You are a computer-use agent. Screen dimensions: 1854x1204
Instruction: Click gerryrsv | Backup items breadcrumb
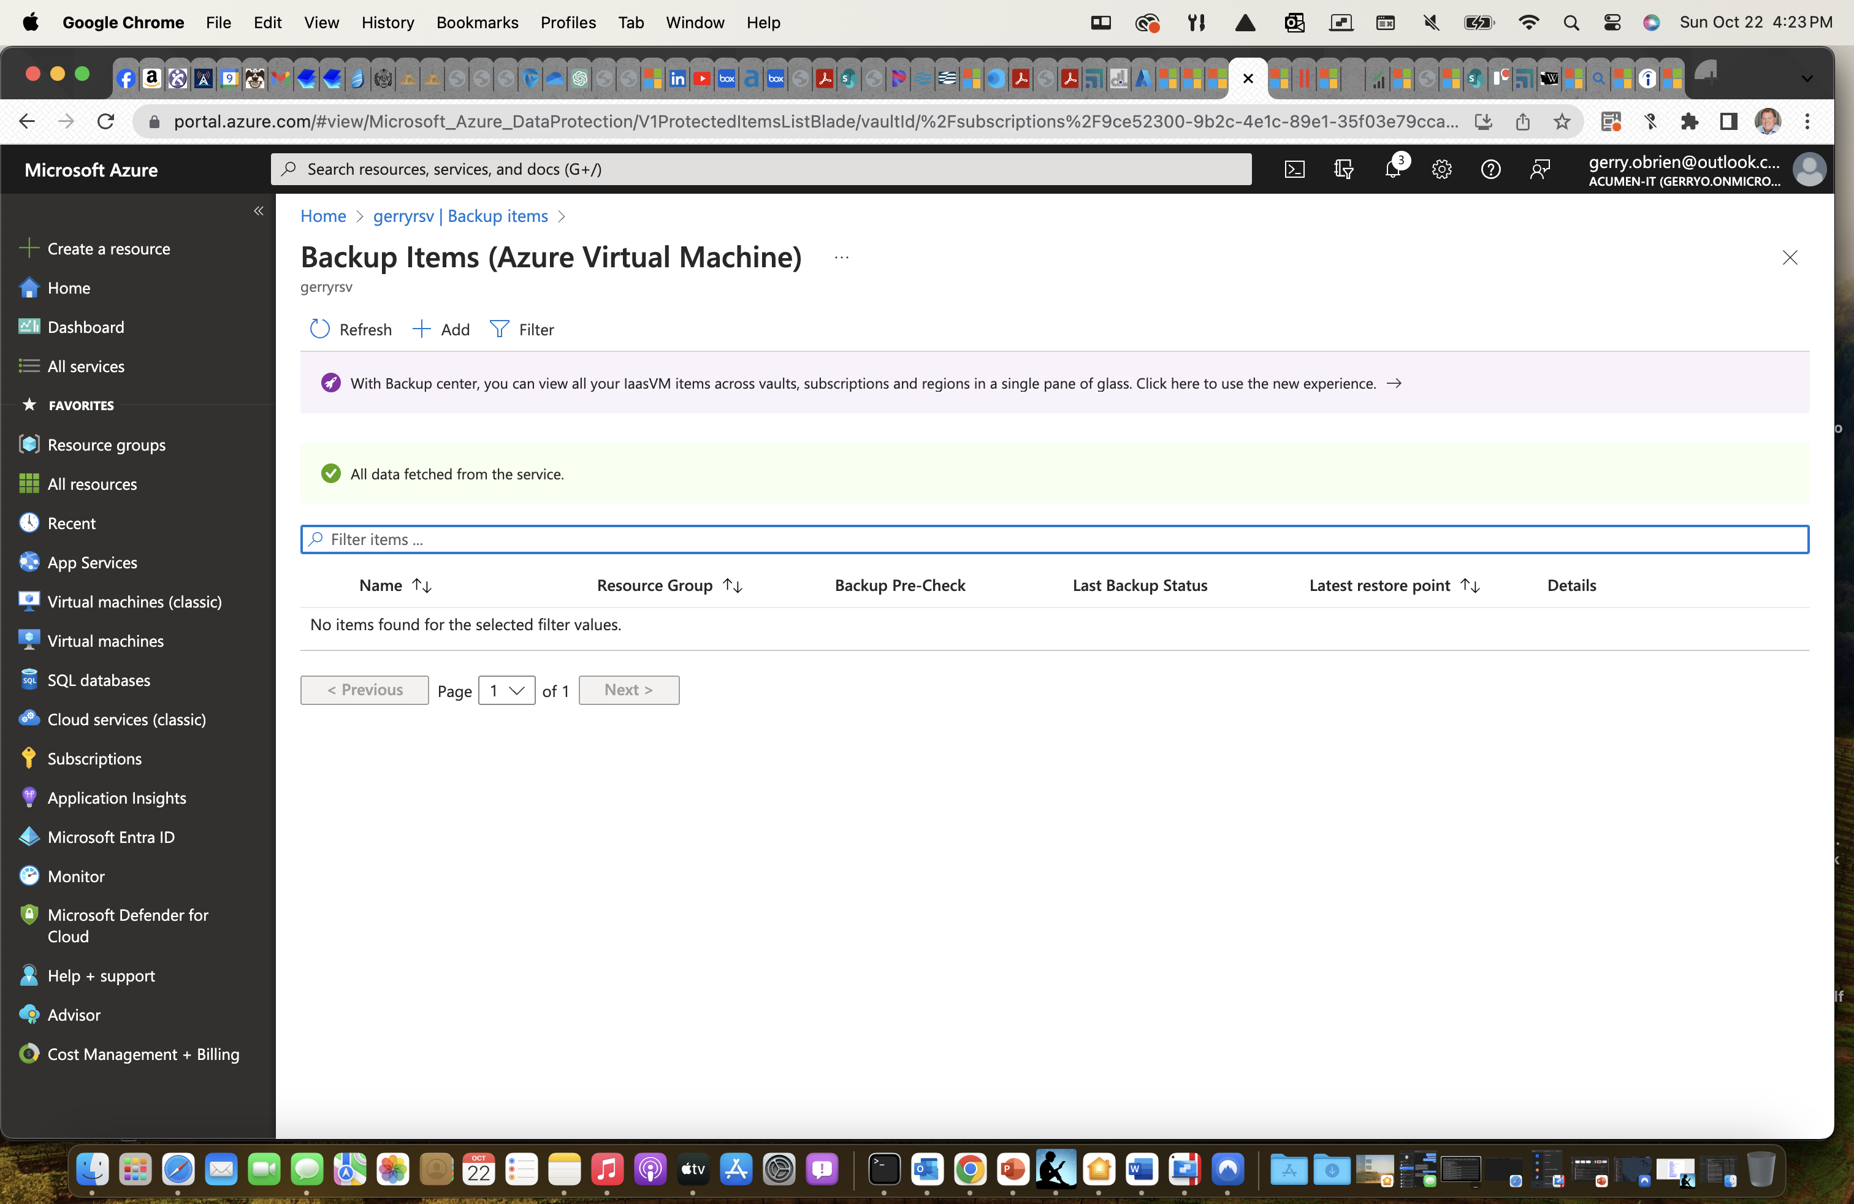[x=460, y=216]
